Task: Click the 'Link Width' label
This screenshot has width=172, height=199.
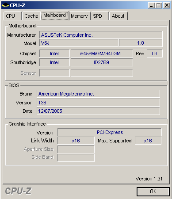Action: 42,141
